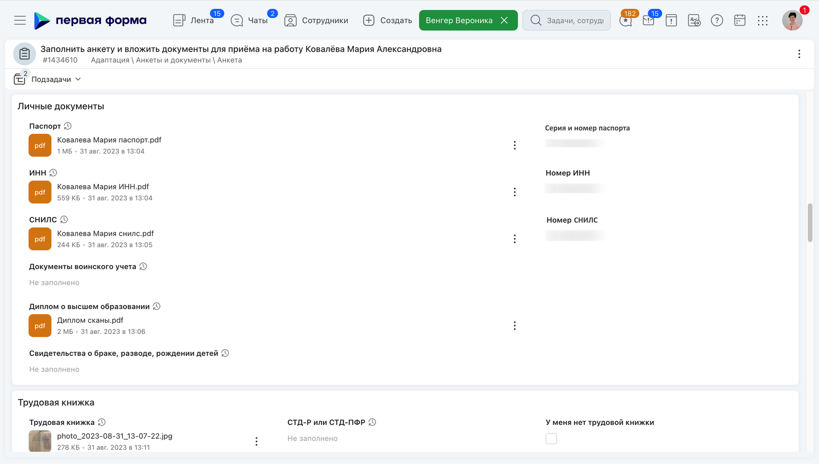
Task: Open the trudovaya knizhka photo thumbnail
Action: [40, 441]
